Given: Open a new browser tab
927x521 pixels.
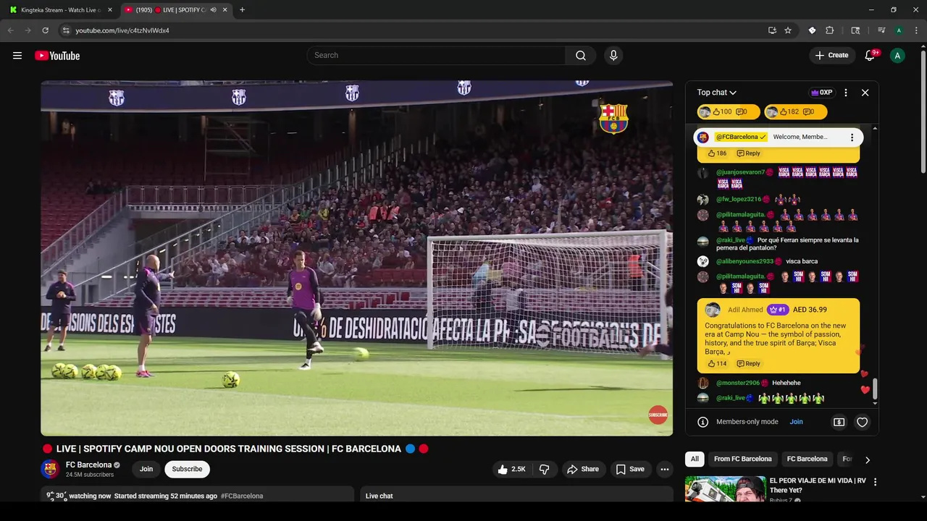Looking at the screenshot, I should tap(242, 10).
